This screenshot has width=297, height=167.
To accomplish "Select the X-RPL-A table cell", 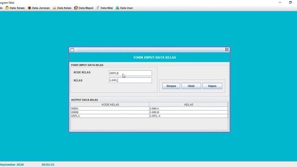I will click(x=189, y=116).
